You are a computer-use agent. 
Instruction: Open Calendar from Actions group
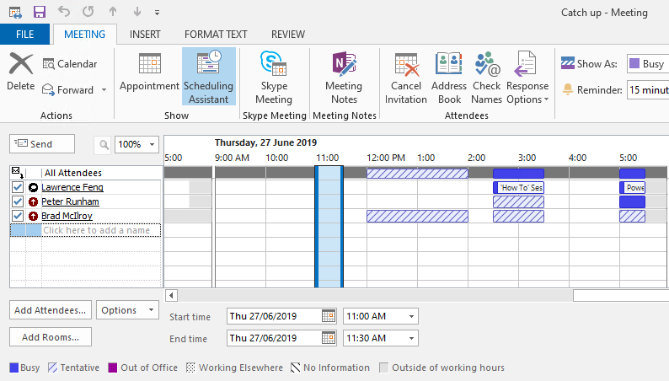click(x=70, y=64)
